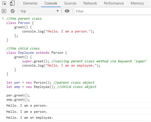Expand the console input chevron arrow
Screen dimensions: 151x122
pos(3,18)
